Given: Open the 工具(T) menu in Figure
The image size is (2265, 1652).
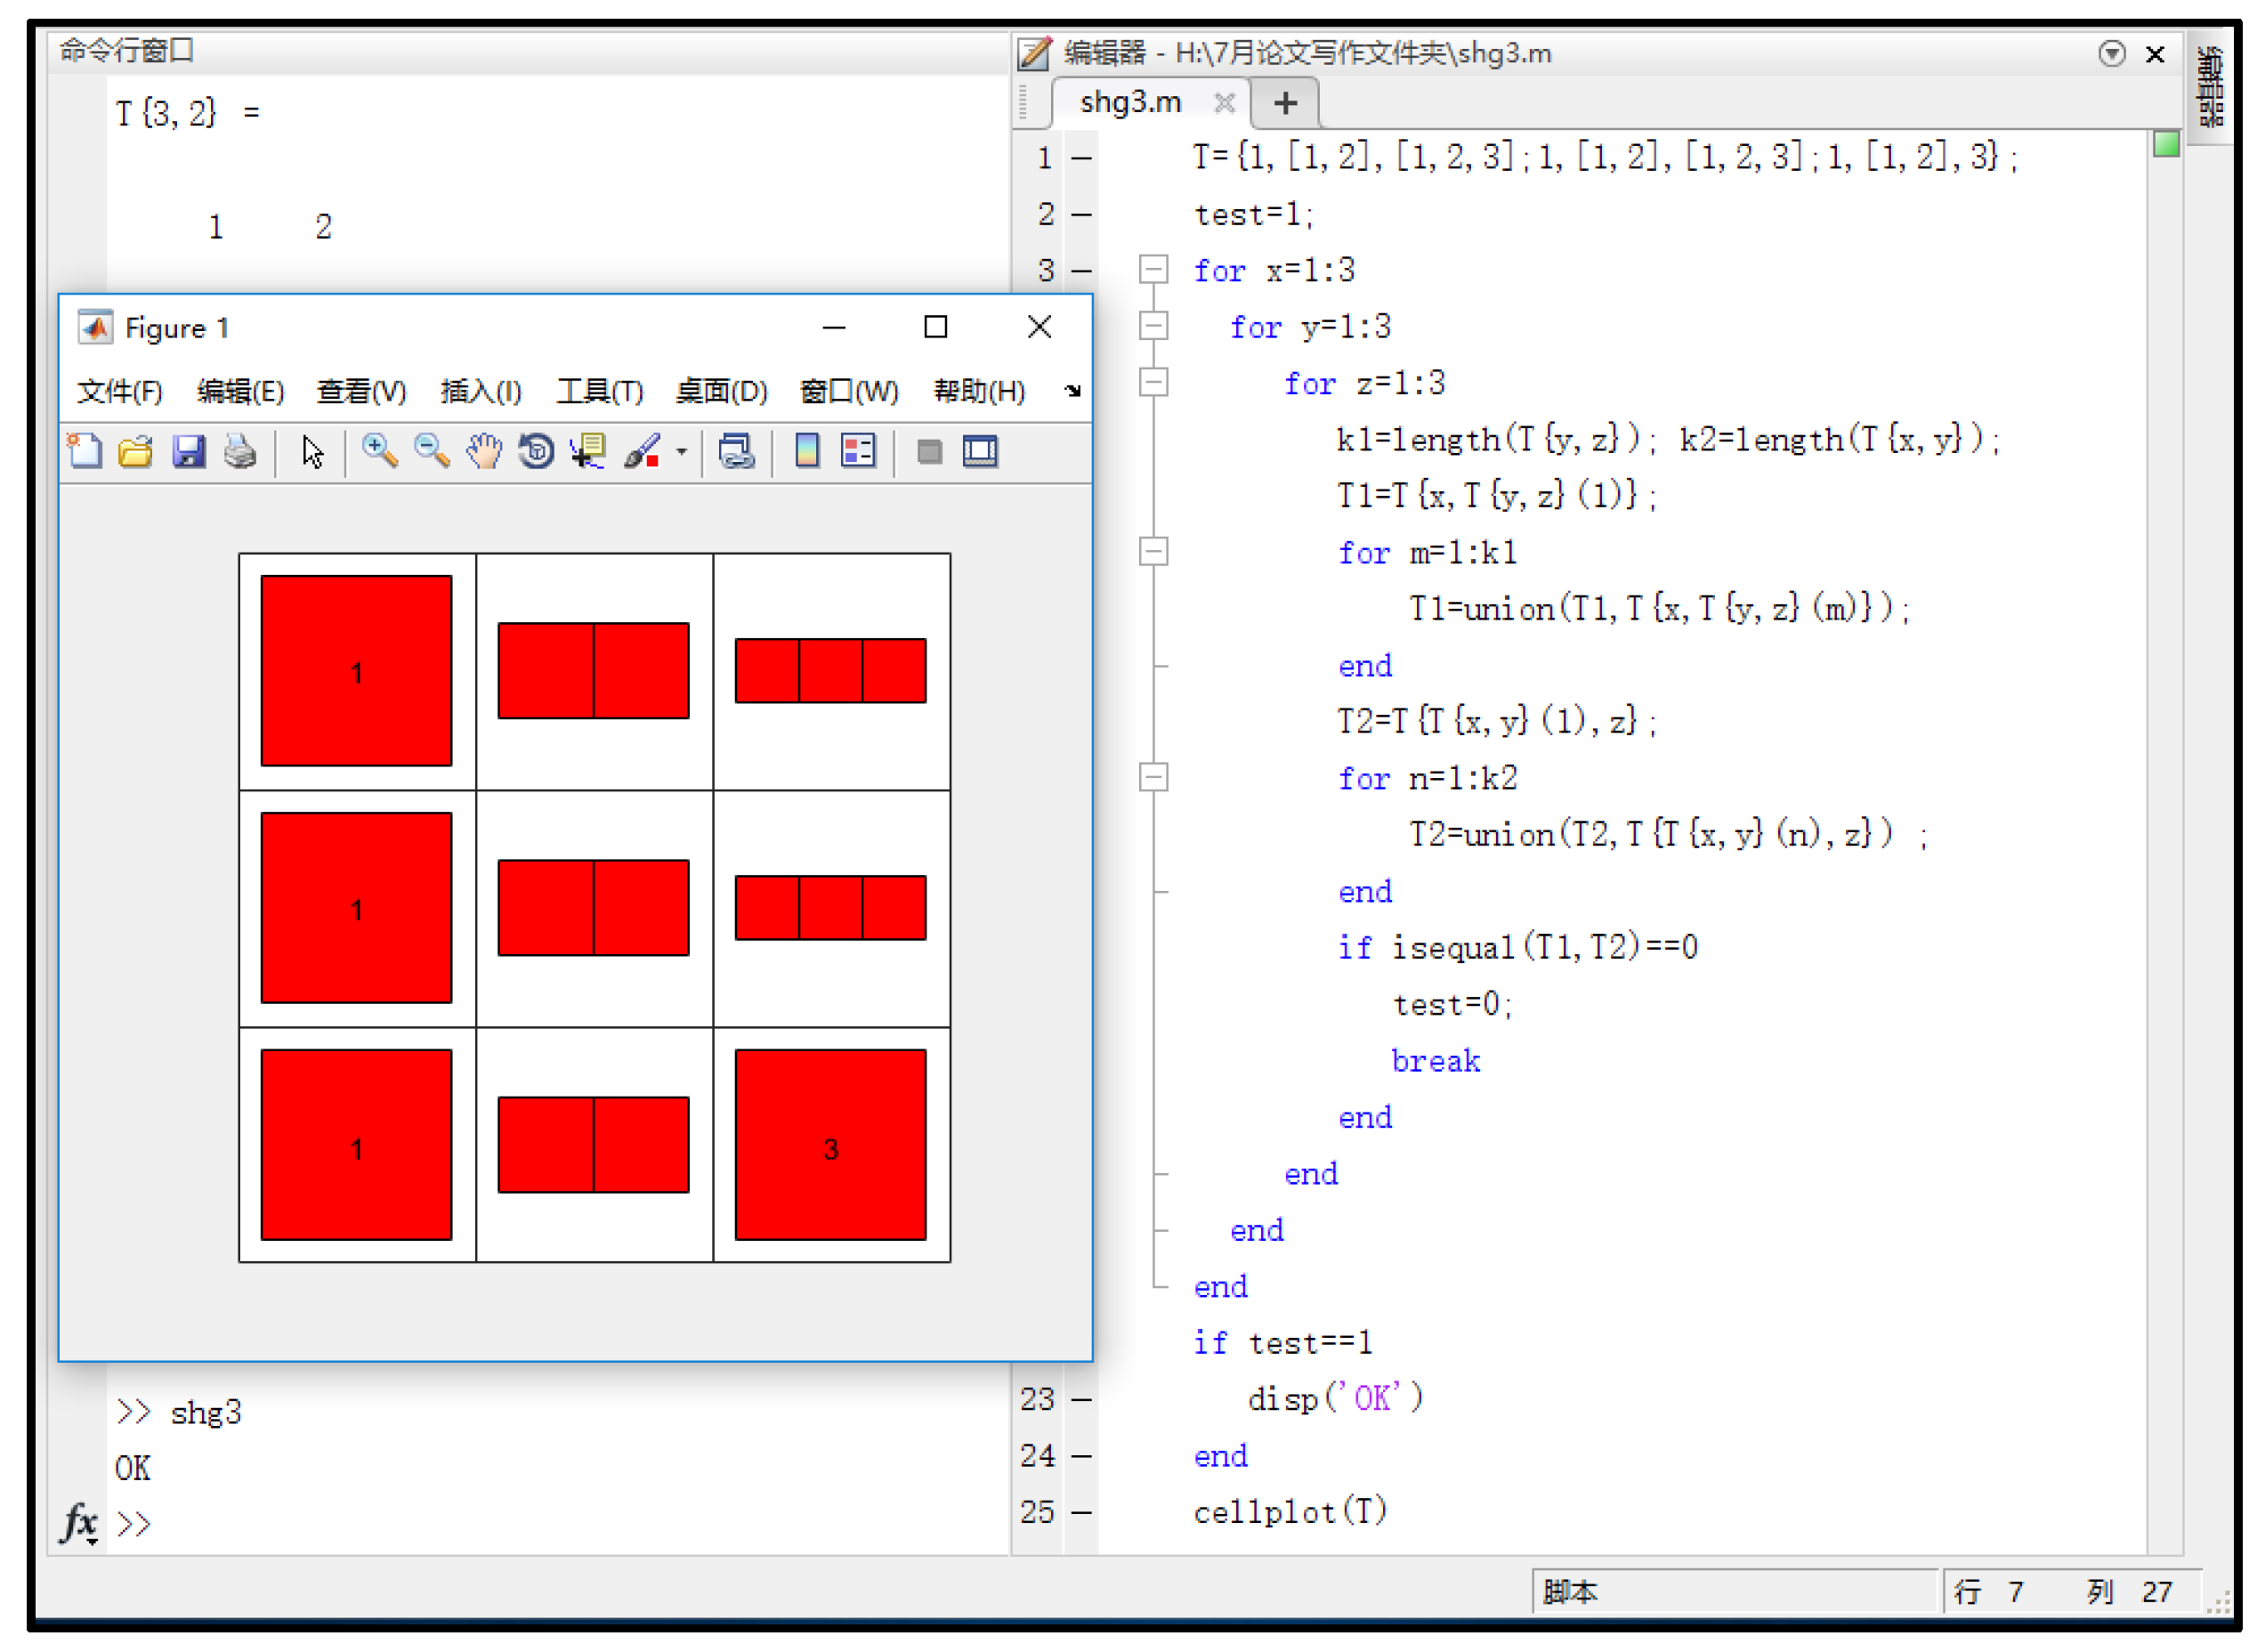Looking at the screenshot, I should pyautogui.click(x=599, y=391).
